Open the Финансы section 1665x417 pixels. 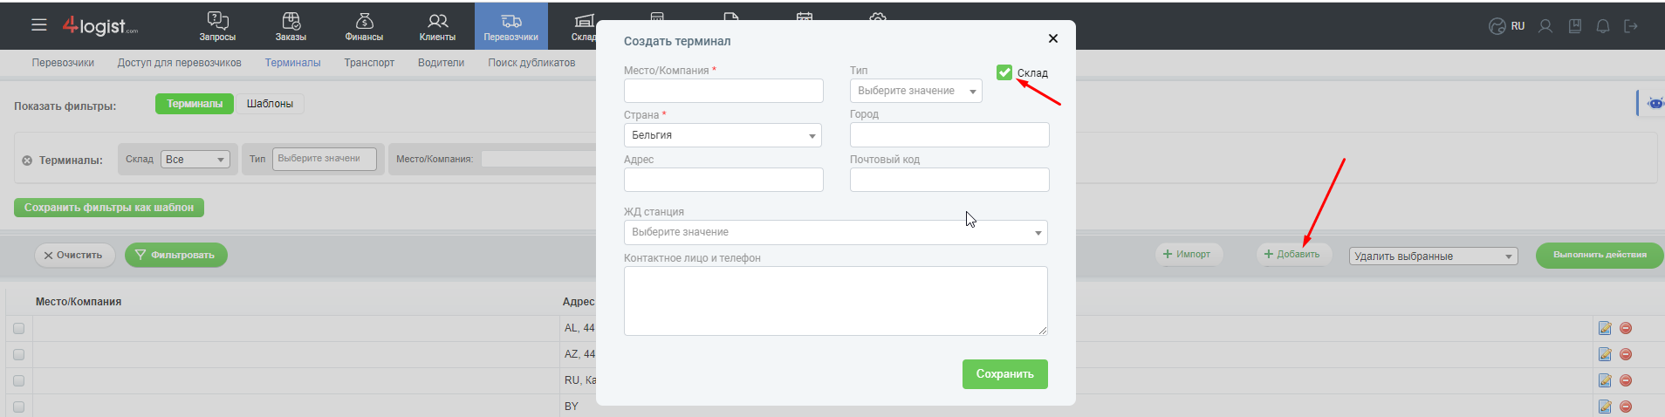tap(364, 26)
